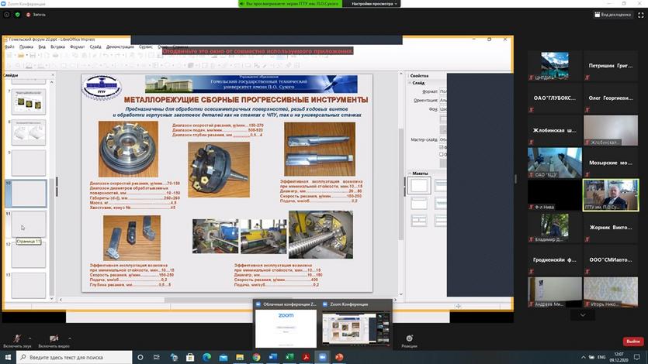The height and width of the screenshot is (364, 648).
Task: Select slide 7 thumbnail in Слайды panel
Action: click(x=29, y=101)
